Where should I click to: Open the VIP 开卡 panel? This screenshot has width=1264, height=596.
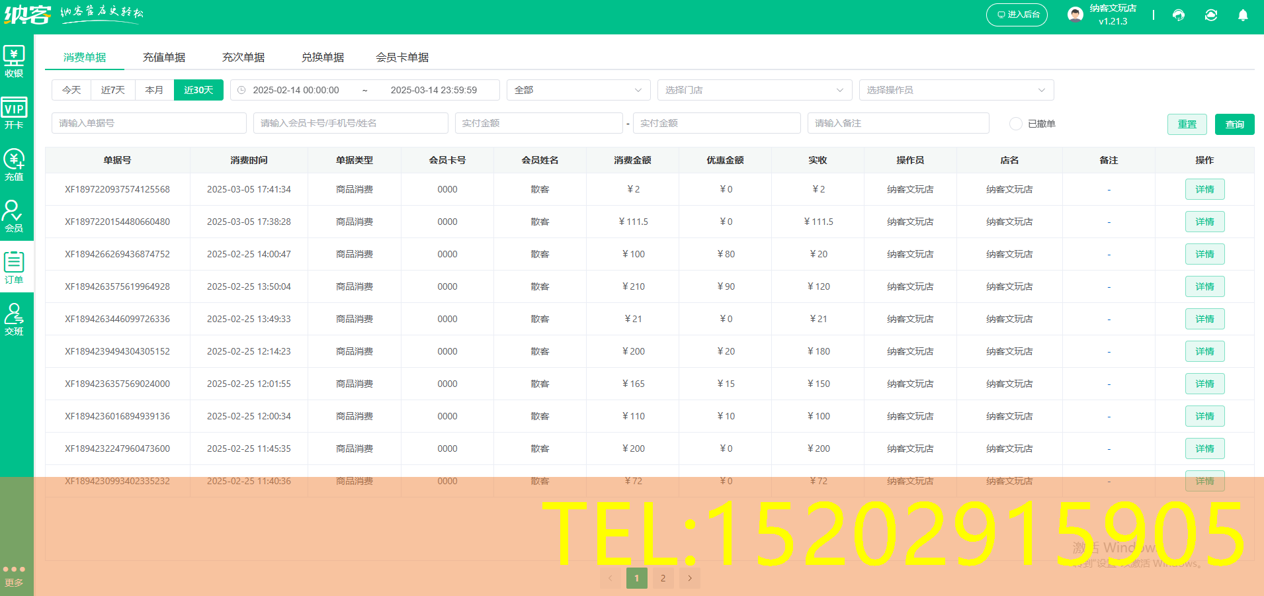[x=15, y=112]
